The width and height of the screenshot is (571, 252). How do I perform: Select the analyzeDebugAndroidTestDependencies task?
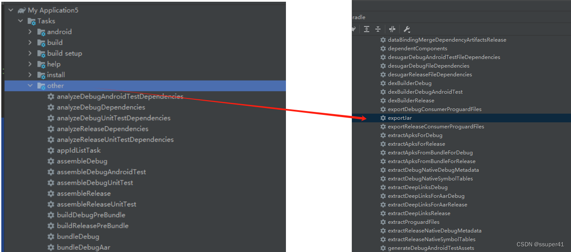click(x=120, y=97)
